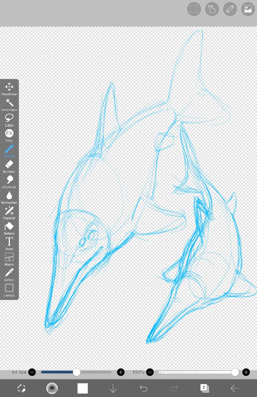
Task: Open the white color swatch
Action: pyautogui.click(x=83, y=388)
